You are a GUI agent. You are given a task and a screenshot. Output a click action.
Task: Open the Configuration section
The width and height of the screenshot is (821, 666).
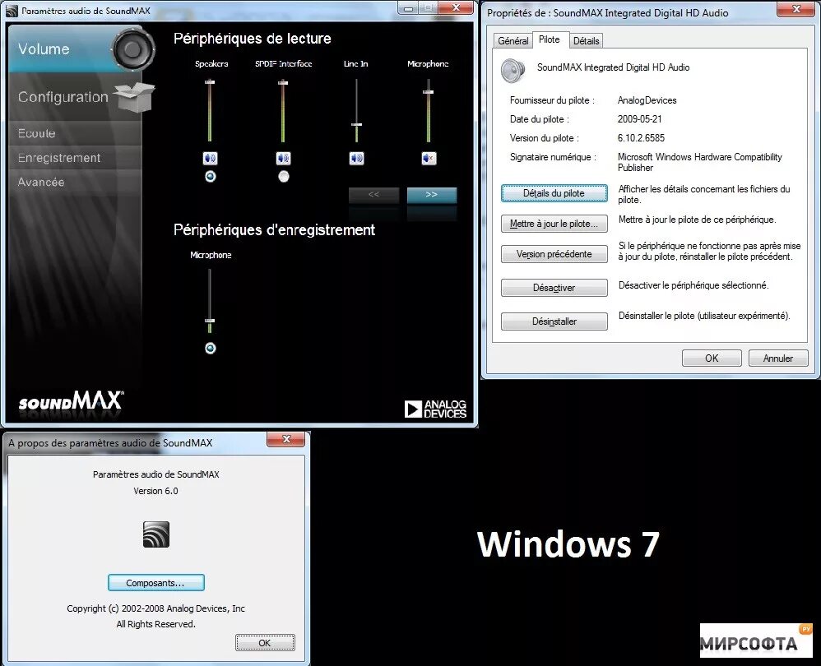click(x=74, y=97)
